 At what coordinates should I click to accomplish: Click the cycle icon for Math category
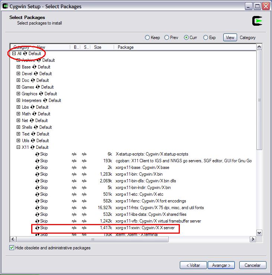(34, 114)
